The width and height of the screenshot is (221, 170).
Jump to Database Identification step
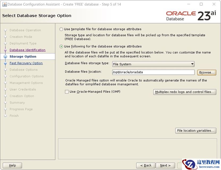[x=27, y=50]
